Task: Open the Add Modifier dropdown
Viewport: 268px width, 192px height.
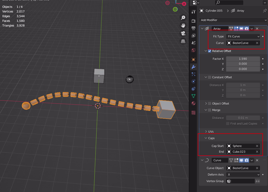Action: coord(233,20)
